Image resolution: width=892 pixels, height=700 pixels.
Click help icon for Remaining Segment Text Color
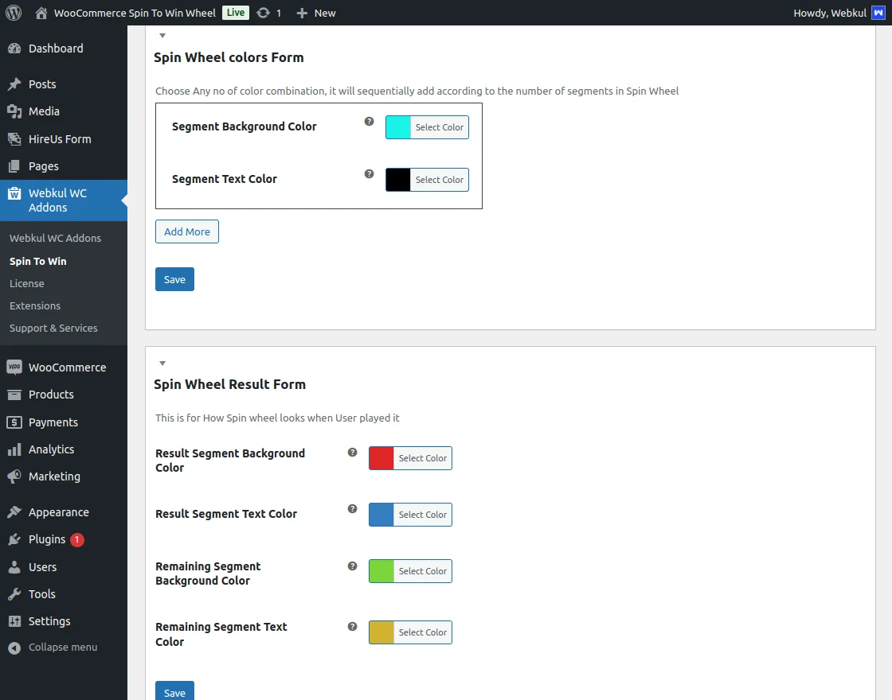[x=353, y=626]
